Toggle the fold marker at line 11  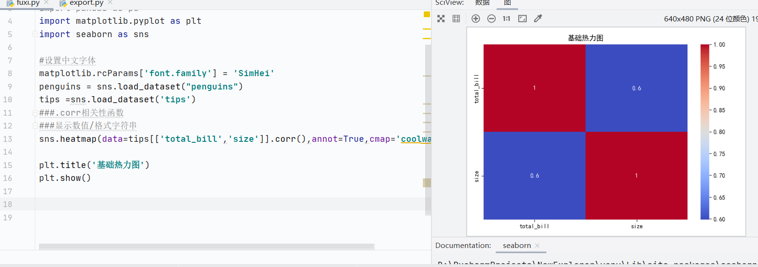35,113
